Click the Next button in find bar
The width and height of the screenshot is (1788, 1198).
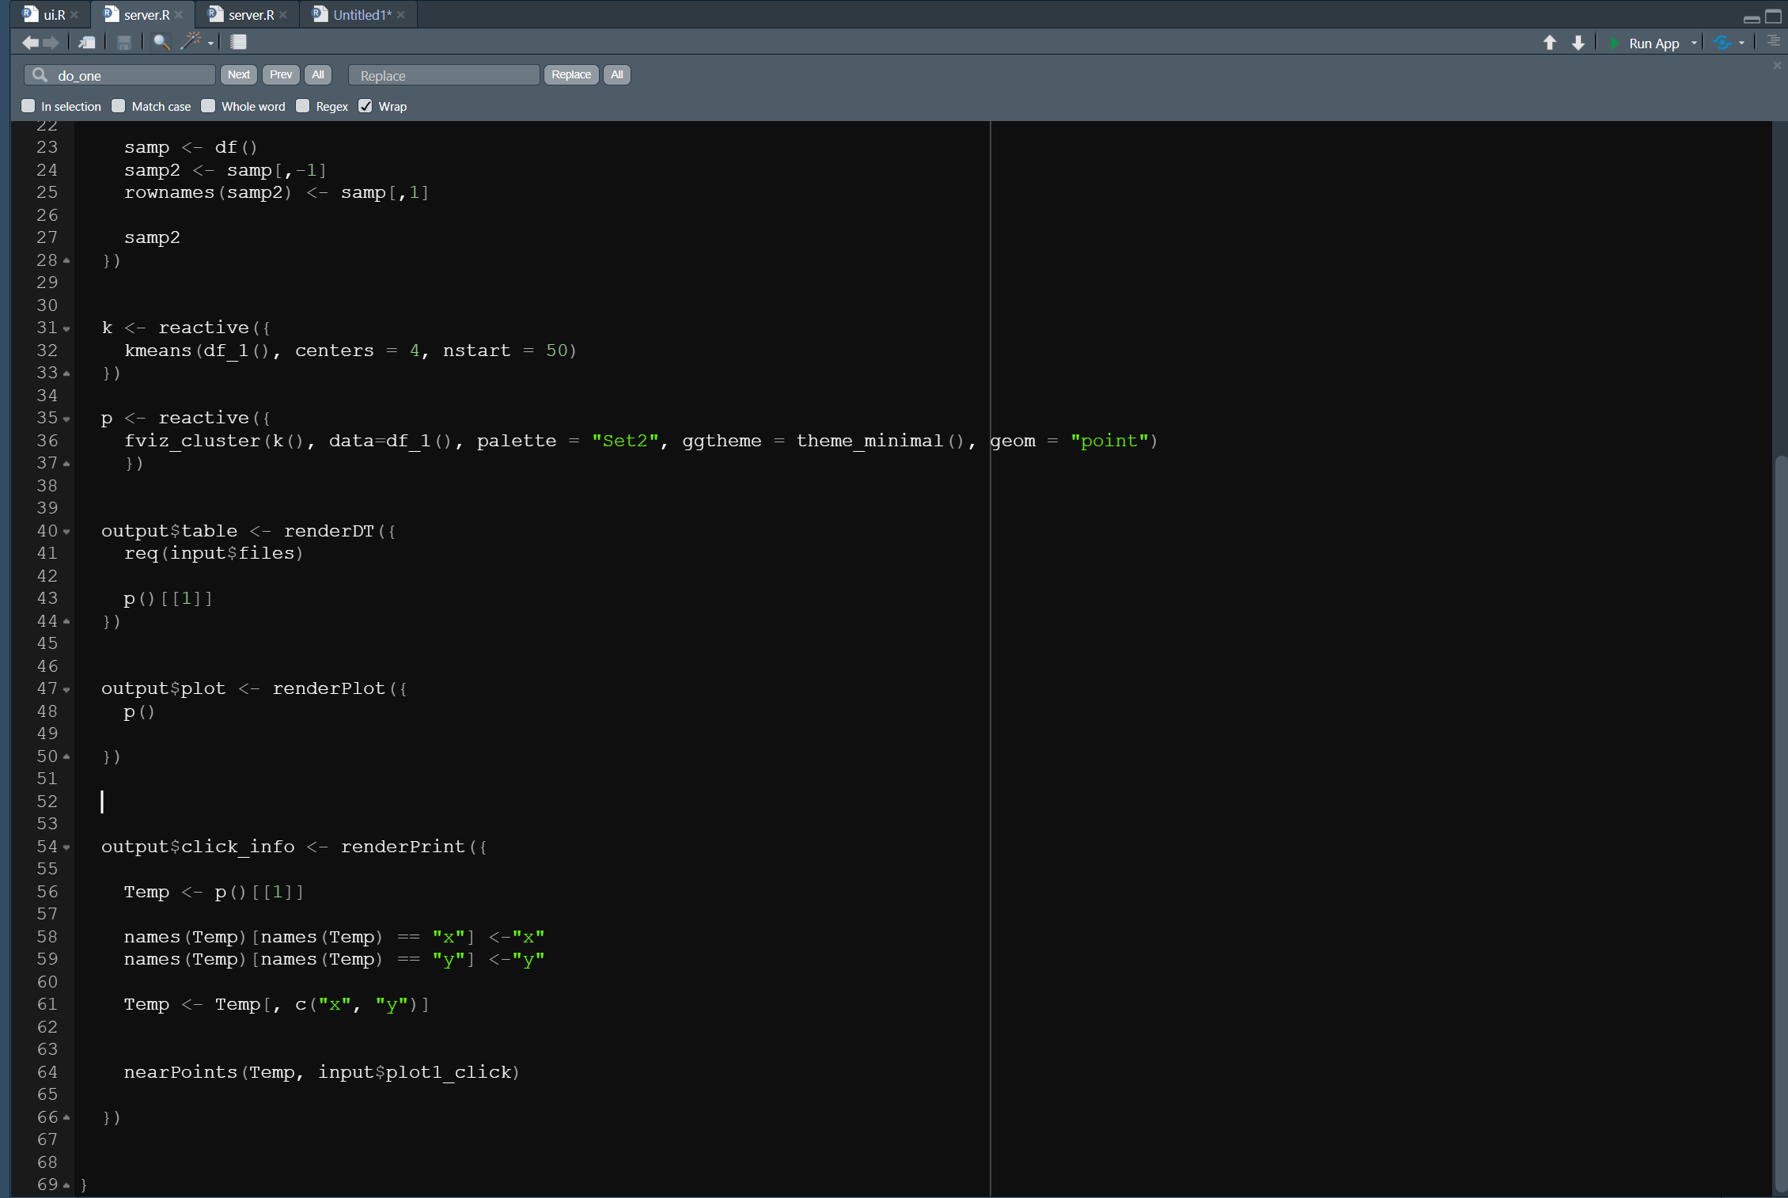237,75
